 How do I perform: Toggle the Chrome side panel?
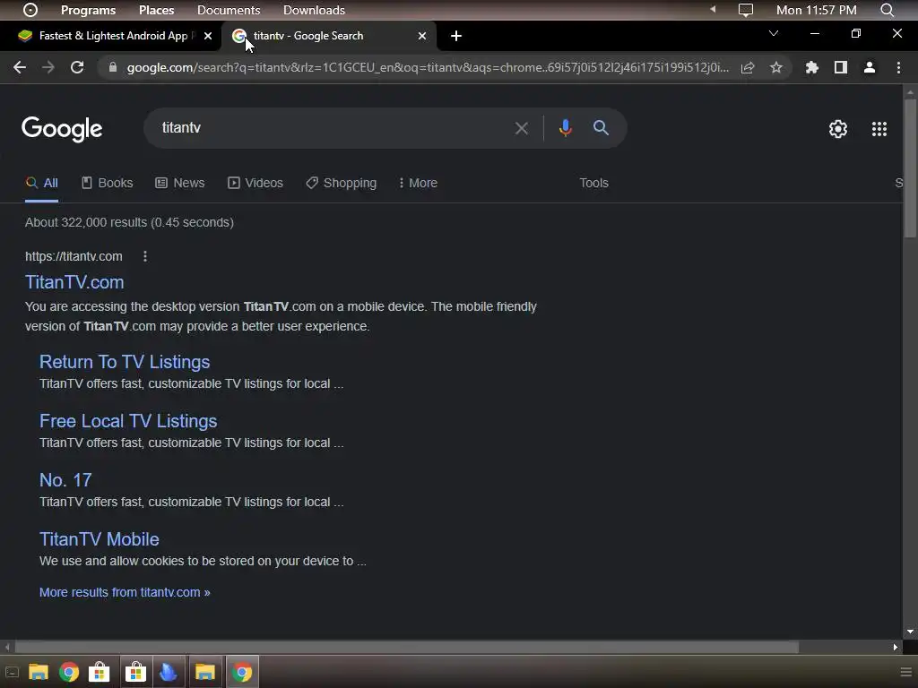click(x=841, y=67)
